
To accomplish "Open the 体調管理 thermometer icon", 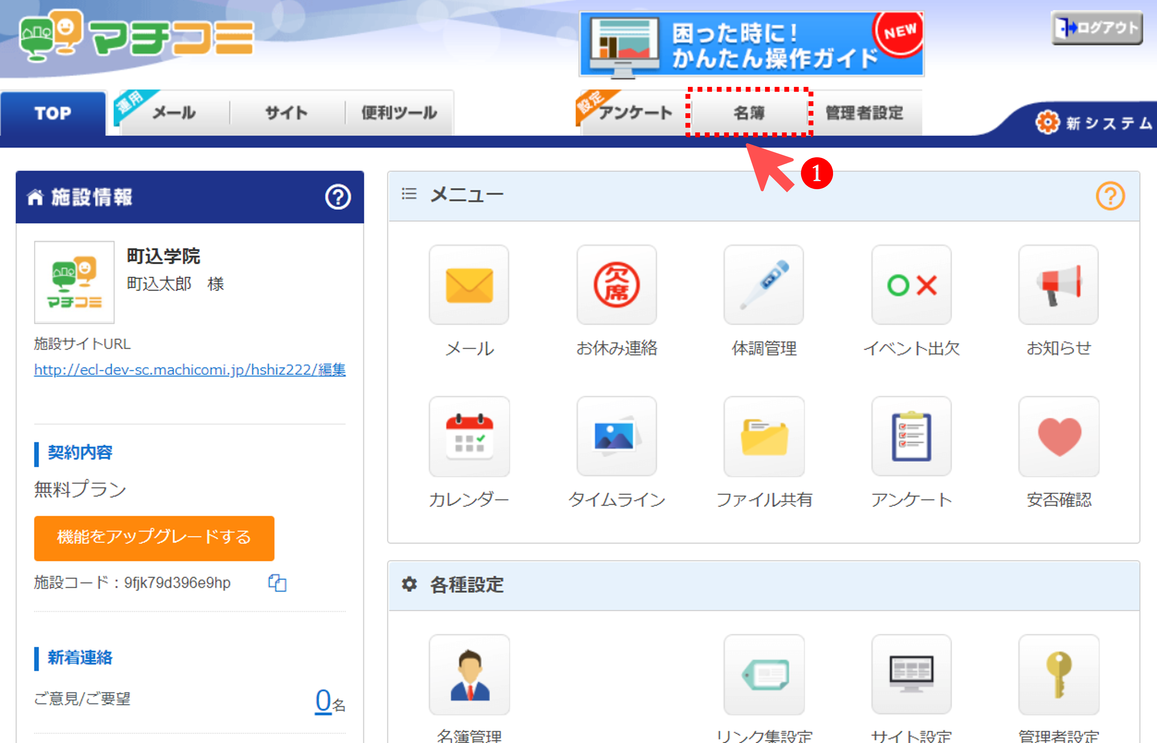I will tap(764, 285).
